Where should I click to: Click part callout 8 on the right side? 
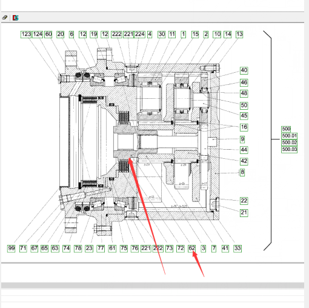[x=242, y=172]
